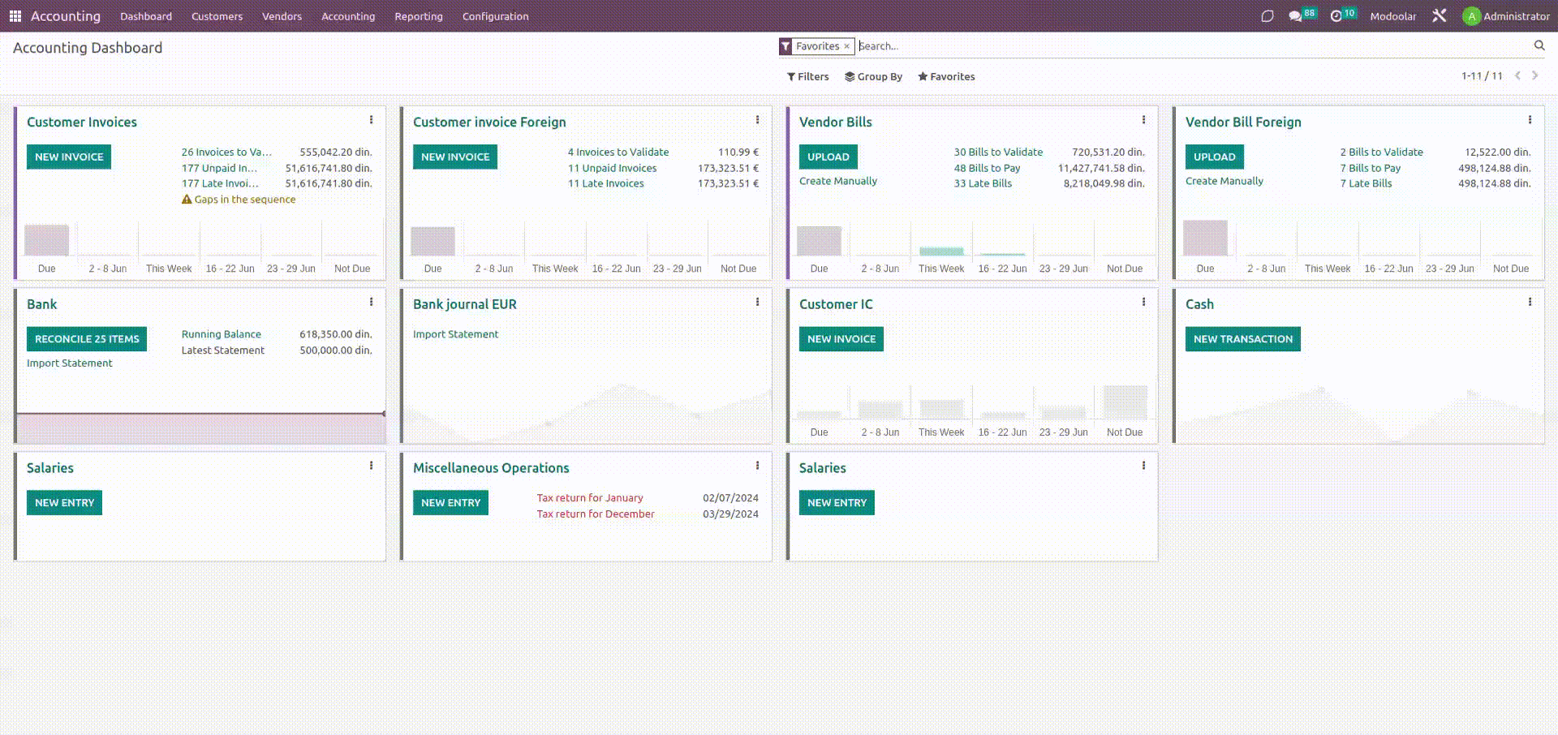
Task: Click the developer tools wrench icon
Action: click(x=1439, y=16)
